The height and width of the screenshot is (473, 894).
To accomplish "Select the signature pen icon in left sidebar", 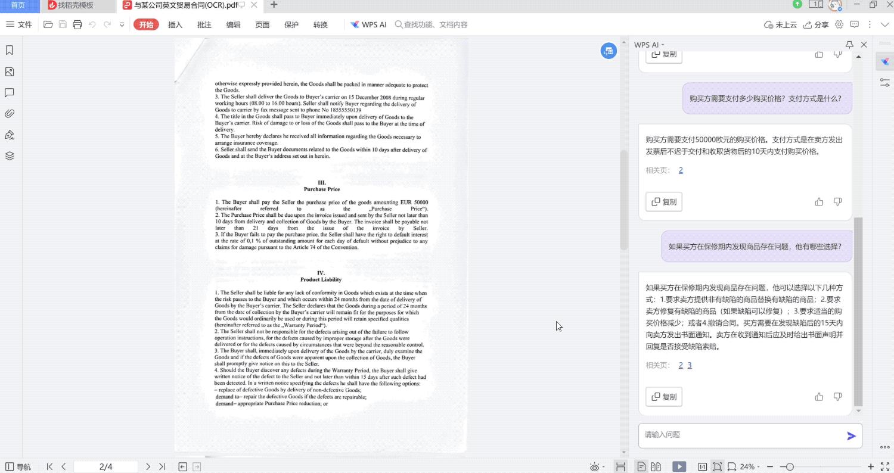I will (9, 135).
